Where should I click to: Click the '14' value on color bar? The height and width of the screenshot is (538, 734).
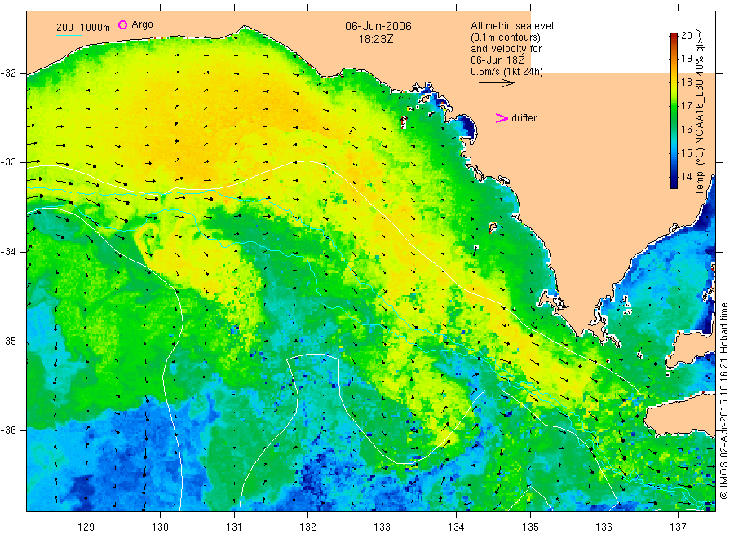click(x=686, y=176)
